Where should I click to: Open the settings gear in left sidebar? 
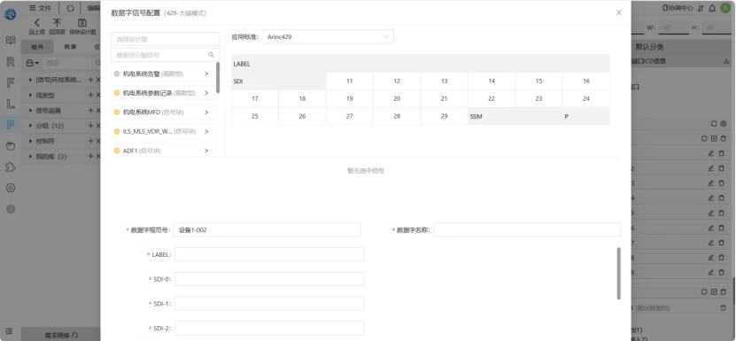click(11, 188)
